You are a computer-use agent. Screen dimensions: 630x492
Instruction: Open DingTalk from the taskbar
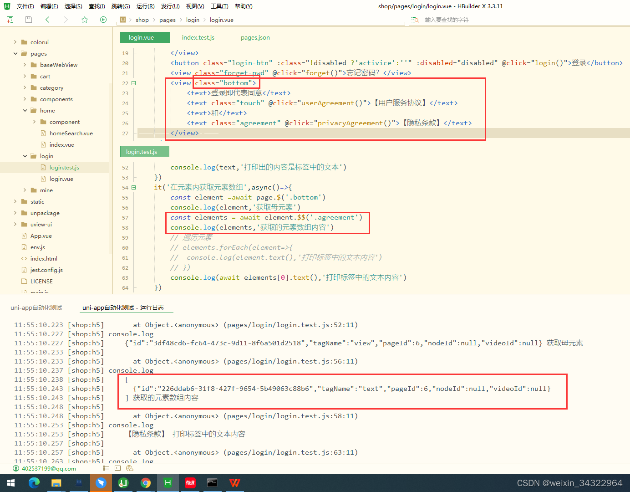click(x=101, y=483)
